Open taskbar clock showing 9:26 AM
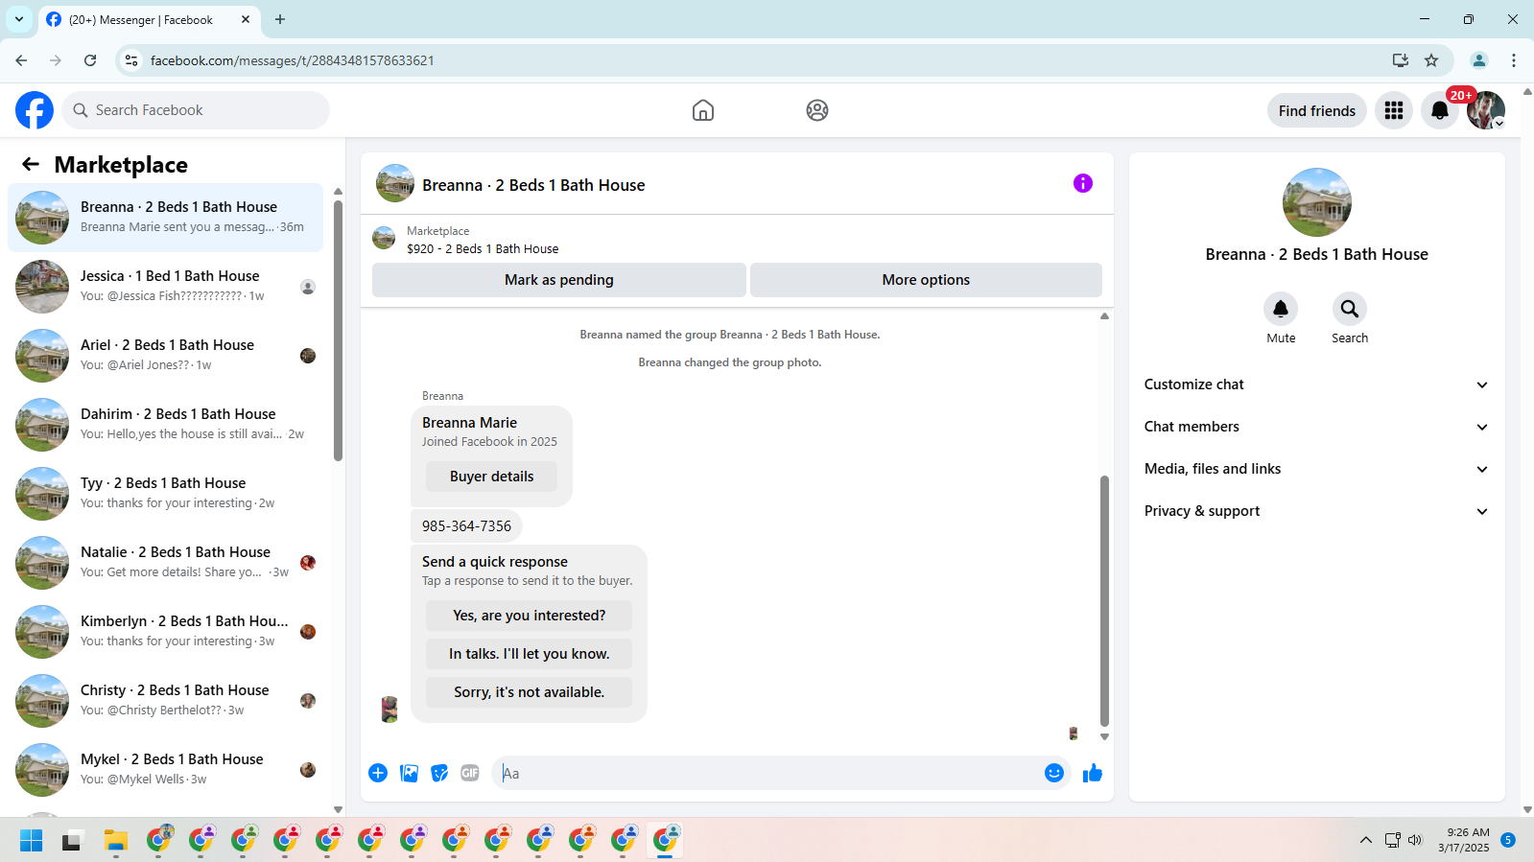This screenshot has height=862, width=1534. [1464, 840]
